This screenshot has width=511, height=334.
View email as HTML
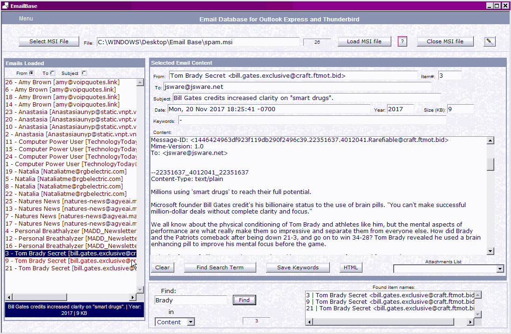tap(351, 267)
